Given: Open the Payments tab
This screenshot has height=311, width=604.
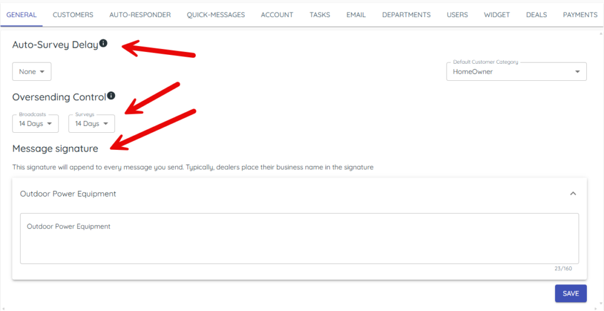Looking at the screenshot, I should 580,15.
